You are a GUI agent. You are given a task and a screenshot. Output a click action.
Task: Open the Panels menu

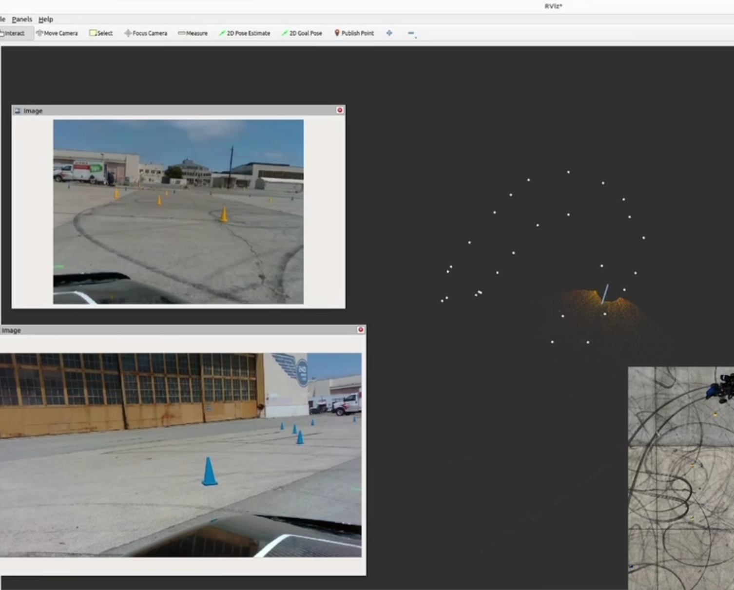click(22, 19)
